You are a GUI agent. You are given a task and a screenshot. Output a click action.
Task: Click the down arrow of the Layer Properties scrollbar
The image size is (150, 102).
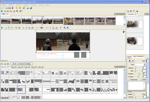point(148,97)
